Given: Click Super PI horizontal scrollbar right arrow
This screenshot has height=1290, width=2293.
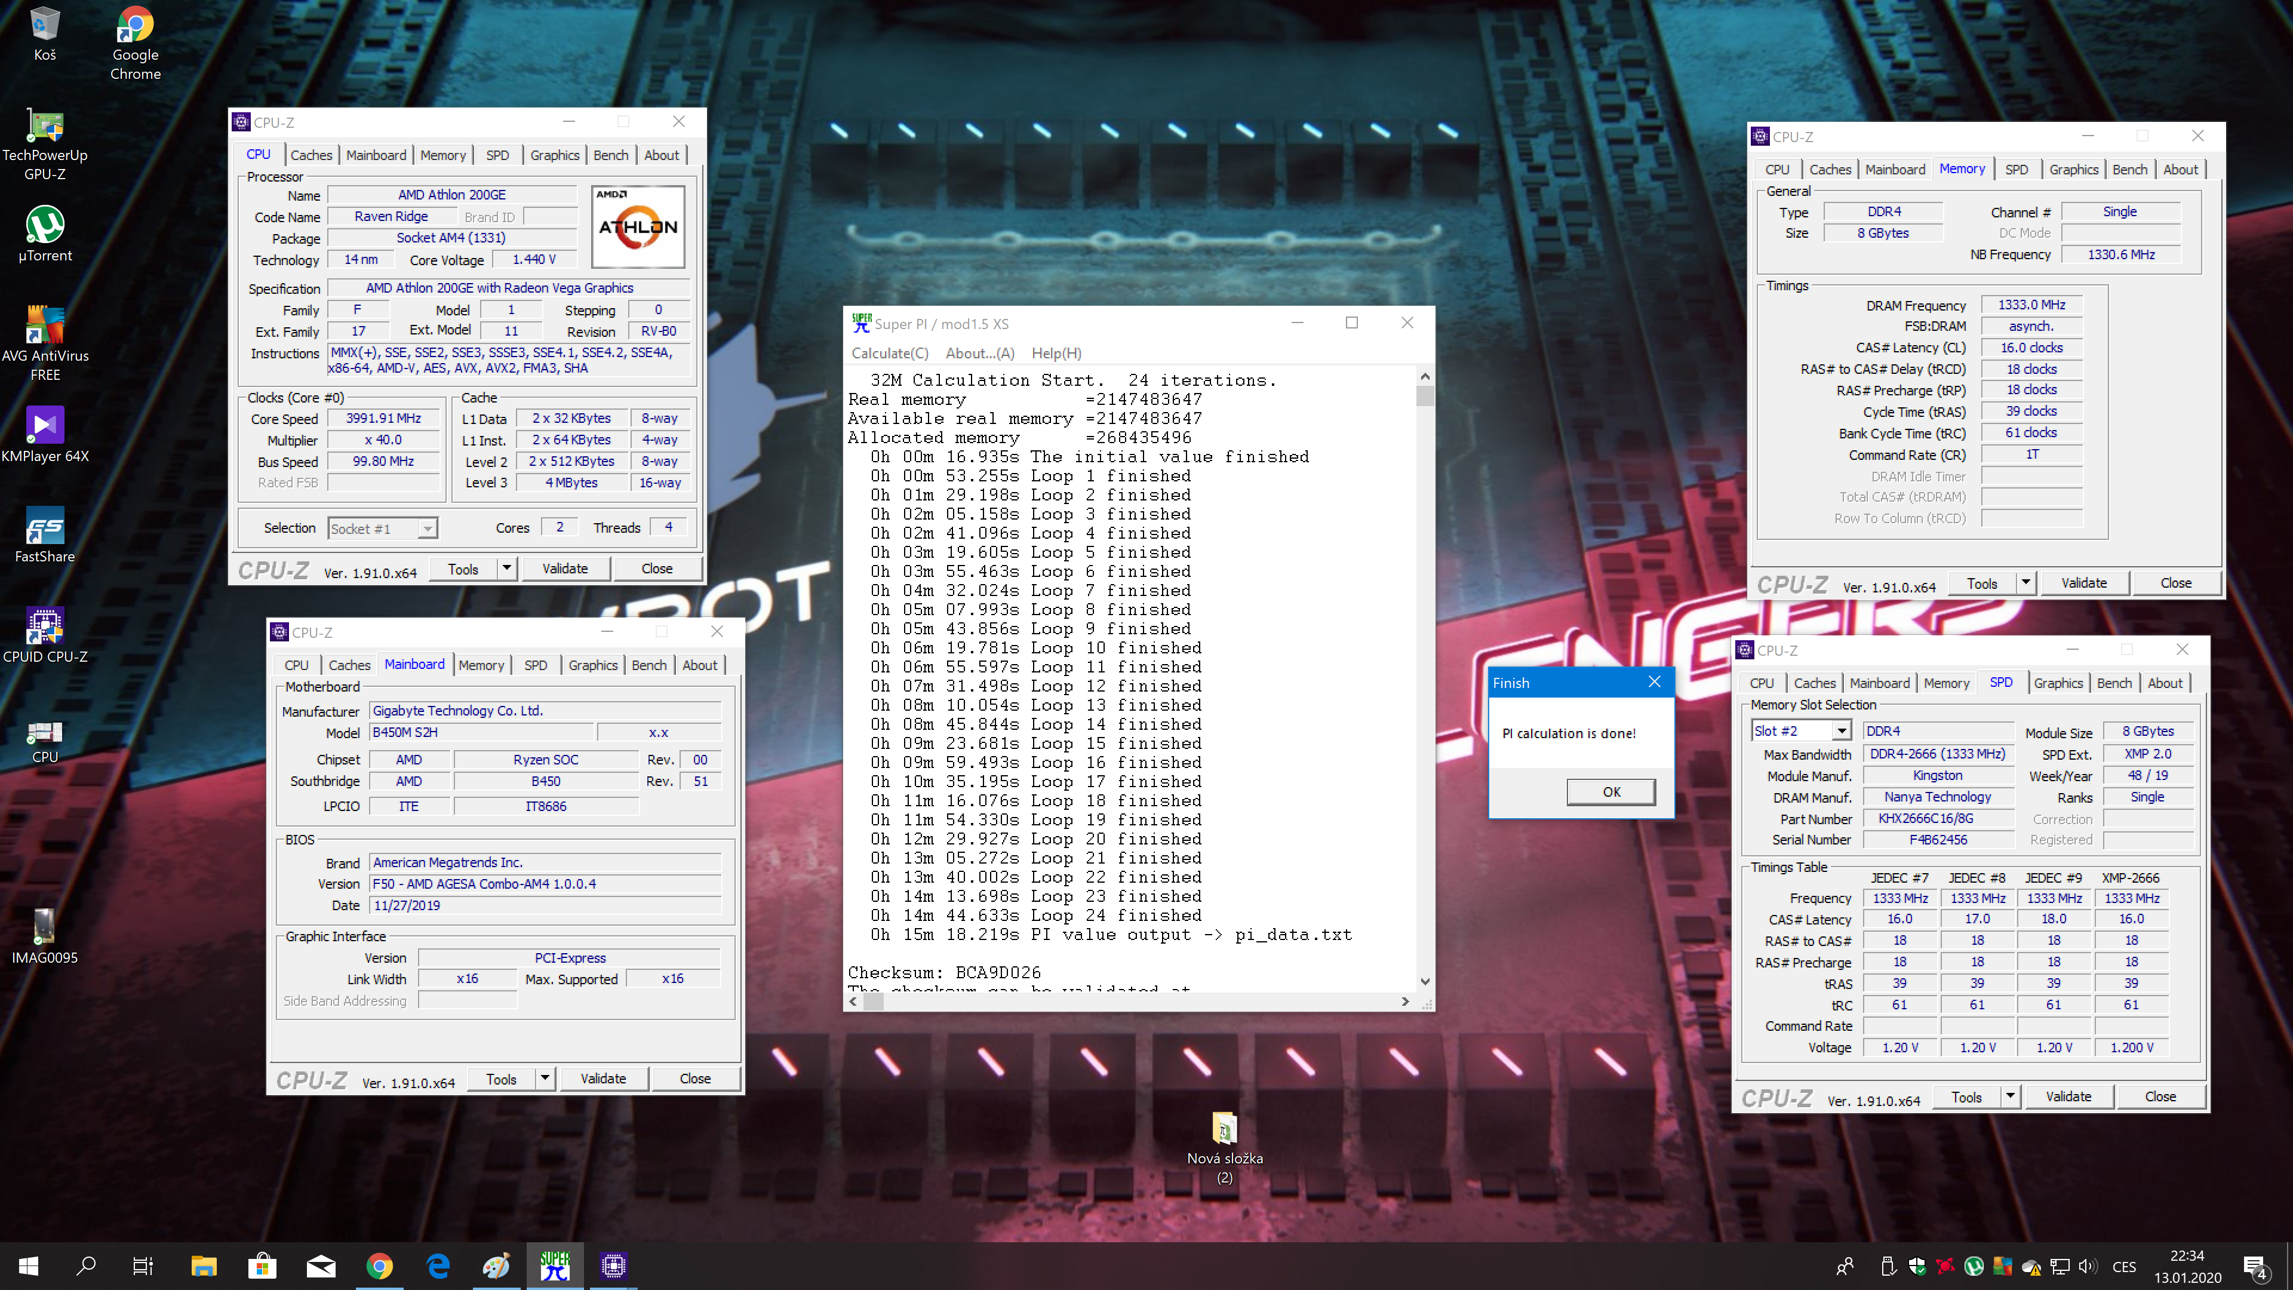Looking at the screenshot, I should click(1406, 1002).
